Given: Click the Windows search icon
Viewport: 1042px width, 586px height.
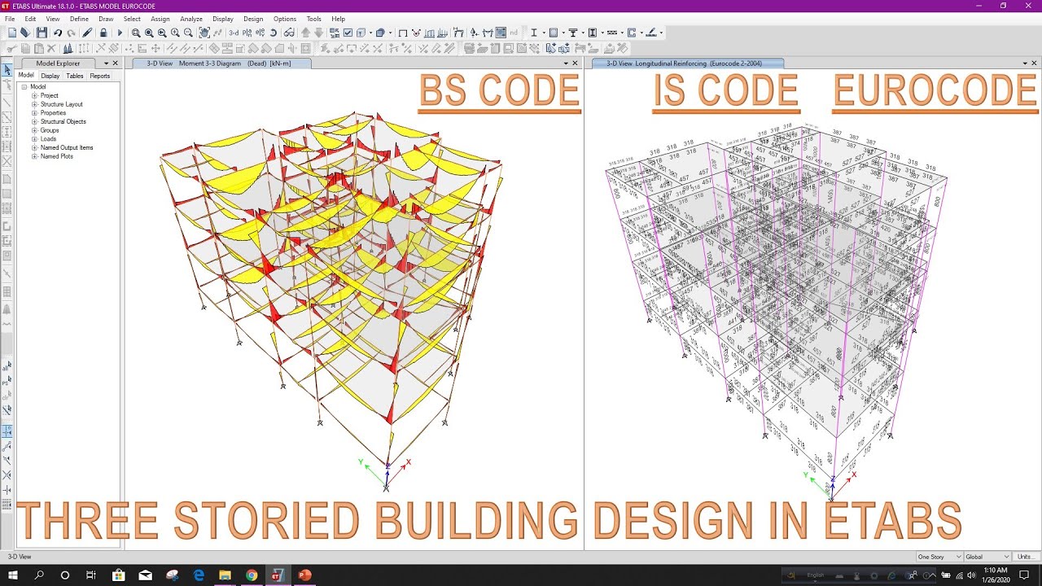Looking at the screenshot, I should click(39, 575).
